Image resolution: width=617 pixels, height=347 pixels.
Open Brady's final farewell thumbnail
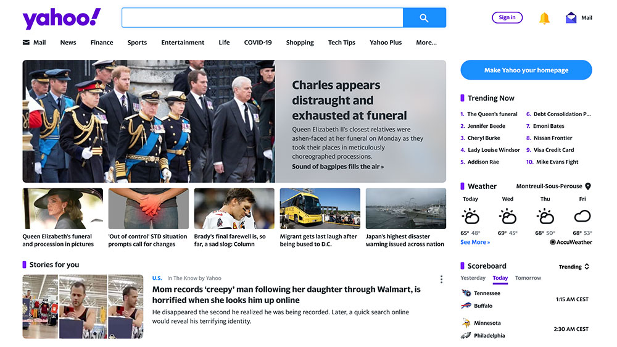(x=234, y=208)
